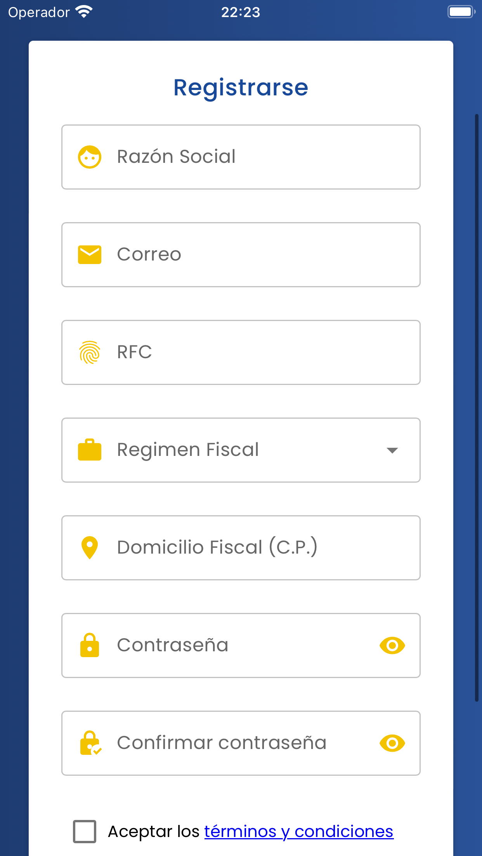Focus the Correo input field
This screenshot has width=482, height=856.
pyautogui.click(x=241, y=255)
